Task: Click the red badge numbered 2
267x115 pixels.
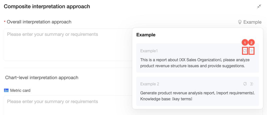Action: pos(252,43)
